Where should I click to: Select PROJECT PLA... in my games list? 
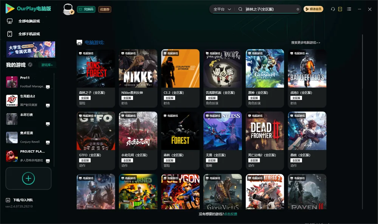click(x=28, y=156)
